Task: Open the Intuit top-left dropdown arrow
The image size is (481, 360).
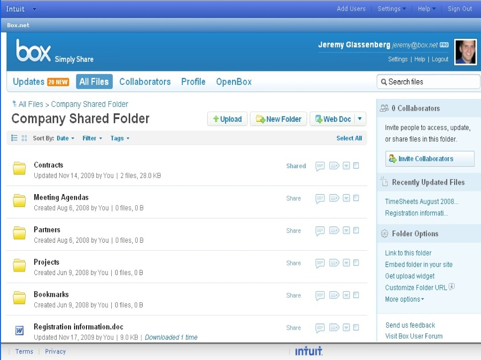Action: coord(34,9)
